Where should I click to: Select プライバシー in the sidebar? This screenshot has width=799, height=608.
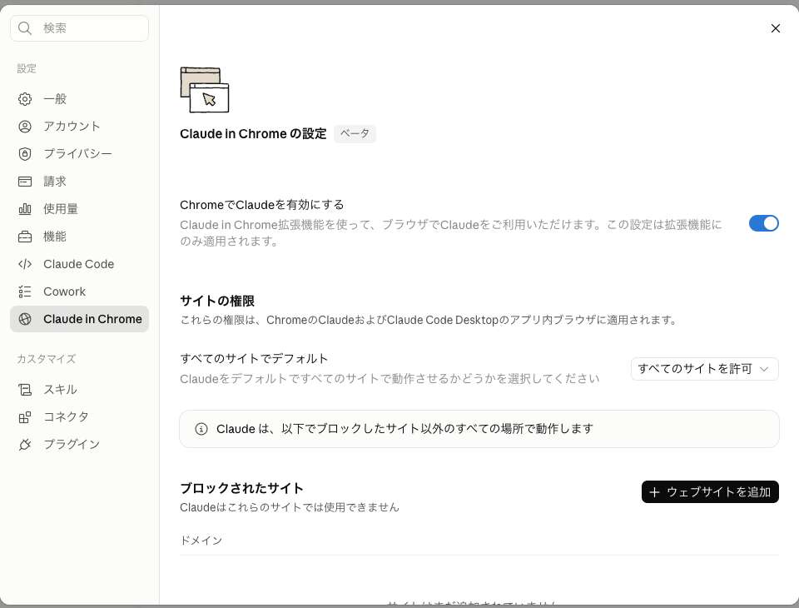[x=80, y=154]
